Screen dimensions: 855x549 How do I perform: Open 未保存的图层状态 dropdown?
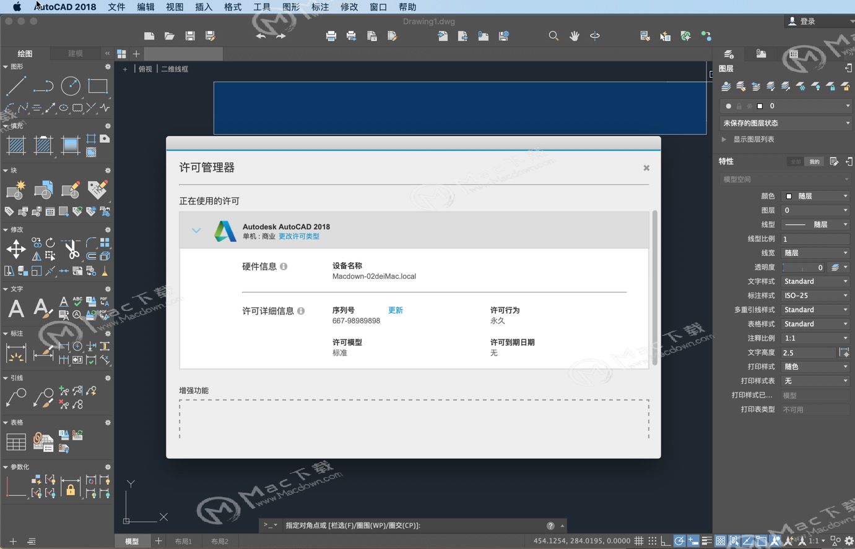[786, 123]
